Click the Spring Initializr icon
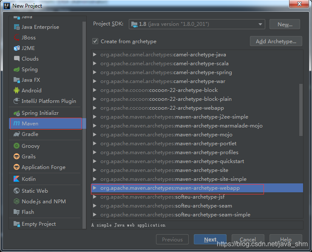 pos(17,113)
